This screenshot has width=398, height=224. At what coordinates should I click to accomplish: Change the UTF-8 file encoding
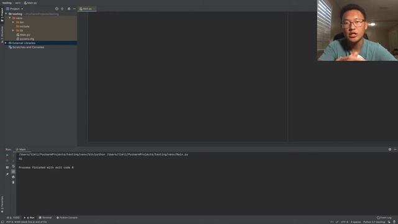click(345, 222)
